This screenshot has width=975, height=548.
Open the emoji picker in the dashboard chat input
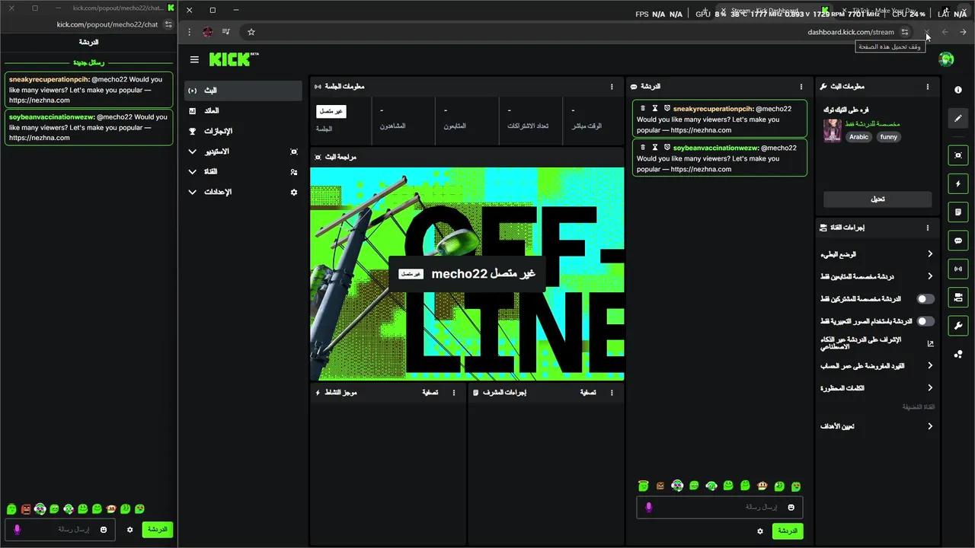click(x=791, y=507)
